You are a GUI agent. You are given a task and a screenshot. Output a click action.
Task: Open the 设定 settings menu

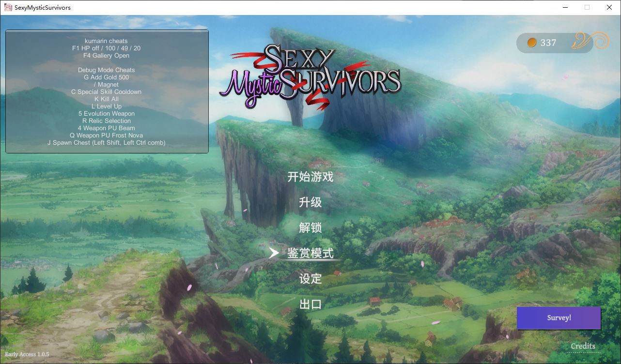pos(310,279)
